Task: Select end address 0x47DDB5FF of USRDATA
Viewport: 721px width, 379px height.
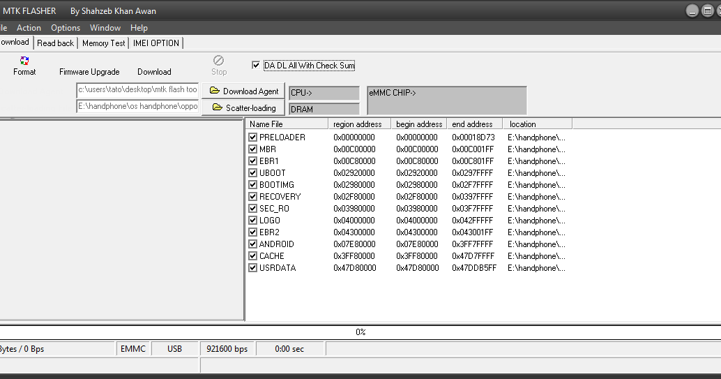Action: tap(474, 268)
